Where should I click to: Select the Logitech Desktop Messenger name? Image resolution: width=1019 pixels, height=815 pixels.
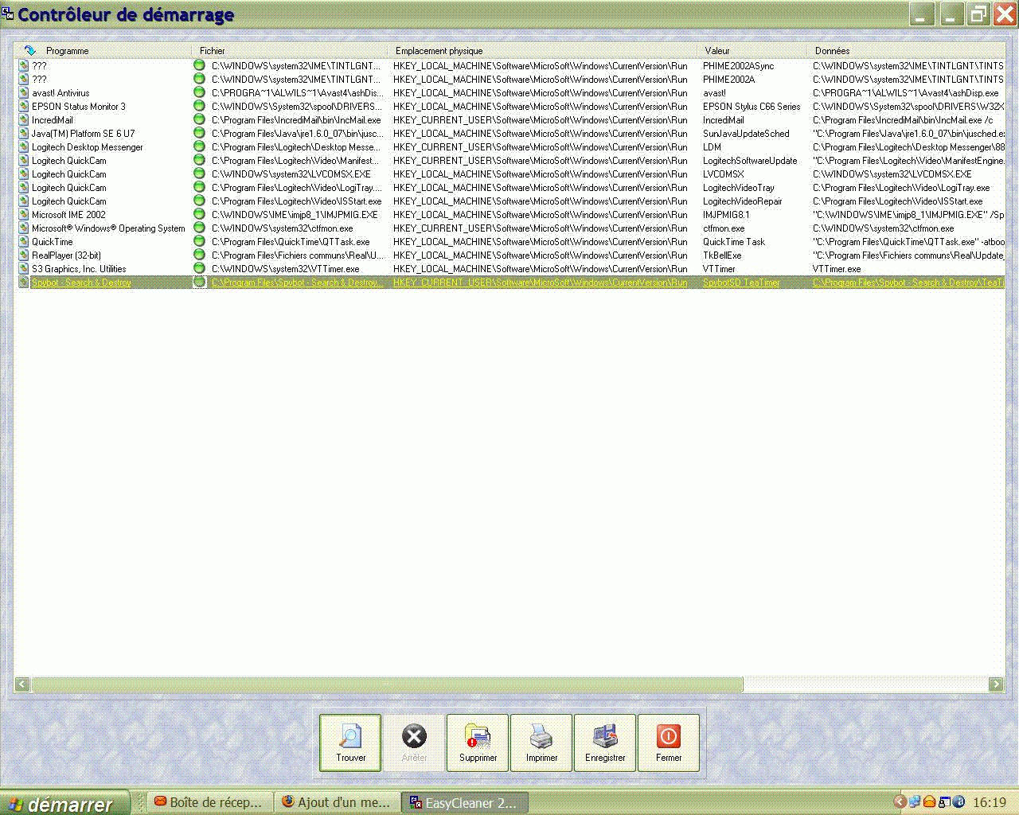pos(88,147)
